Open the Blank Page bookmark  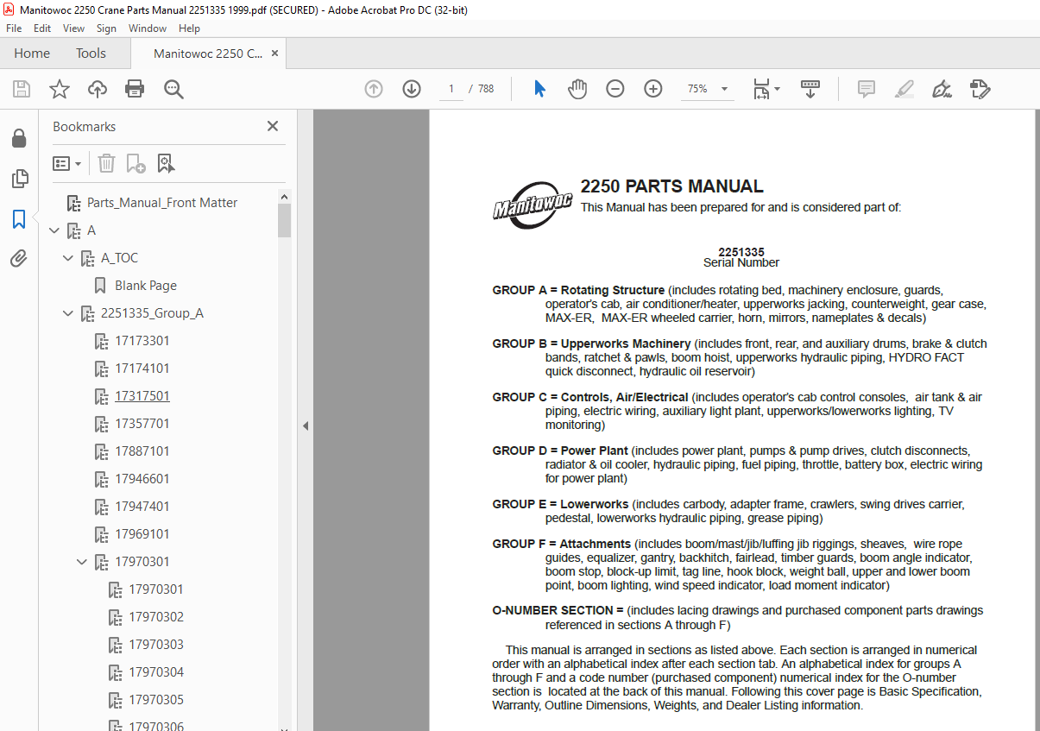[146, 286]
